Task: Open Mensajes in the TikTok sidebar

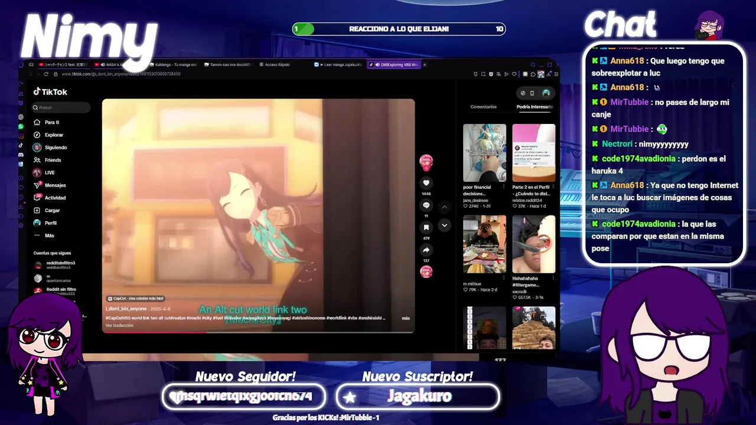Action: (x=50, y=185)
